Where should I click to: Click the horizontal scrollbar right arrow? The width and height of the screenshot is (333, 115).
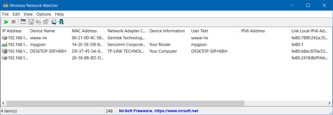pos(329,103)
